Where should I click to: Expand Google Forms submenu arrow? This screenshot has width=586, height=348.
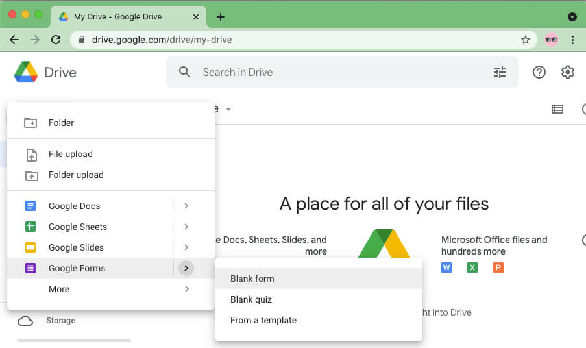tap(186, 268)
